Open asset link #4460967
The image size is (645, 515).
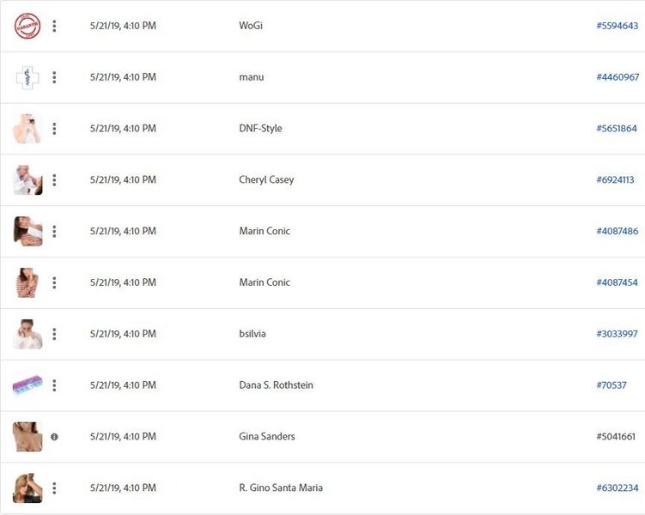point(618,77)
